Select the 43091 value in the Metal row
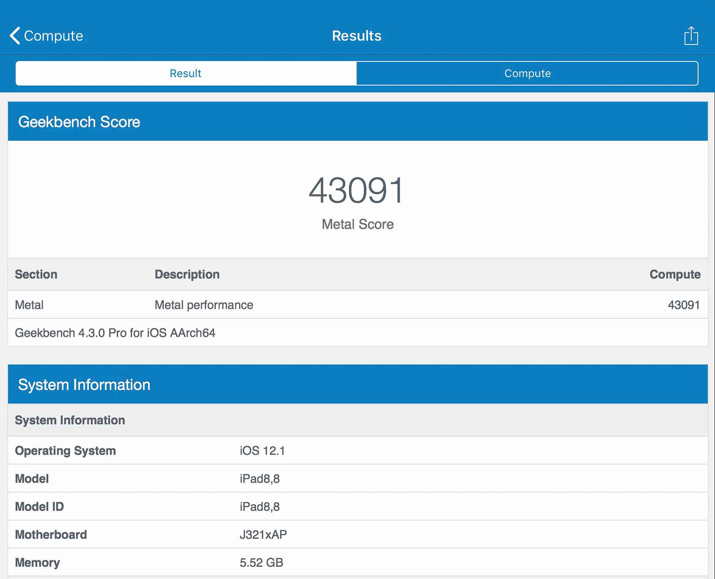The height and width of the screenshot is (579, 715). click(684, 305)
